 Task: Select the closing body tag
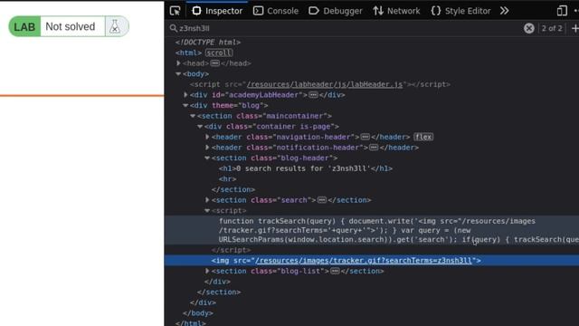pos(197,313)
